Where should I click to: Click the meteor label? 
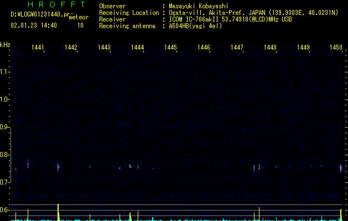click(79, 17)
